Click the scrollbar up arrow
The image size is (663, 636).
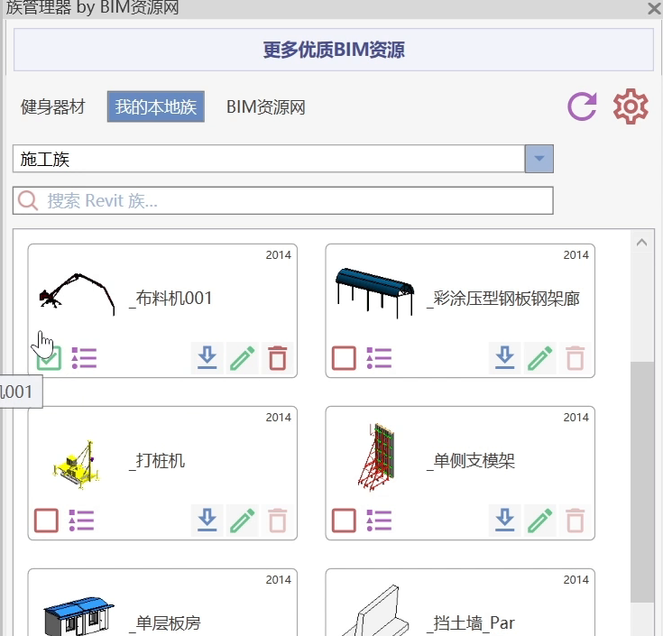click(x=642, y=243)
